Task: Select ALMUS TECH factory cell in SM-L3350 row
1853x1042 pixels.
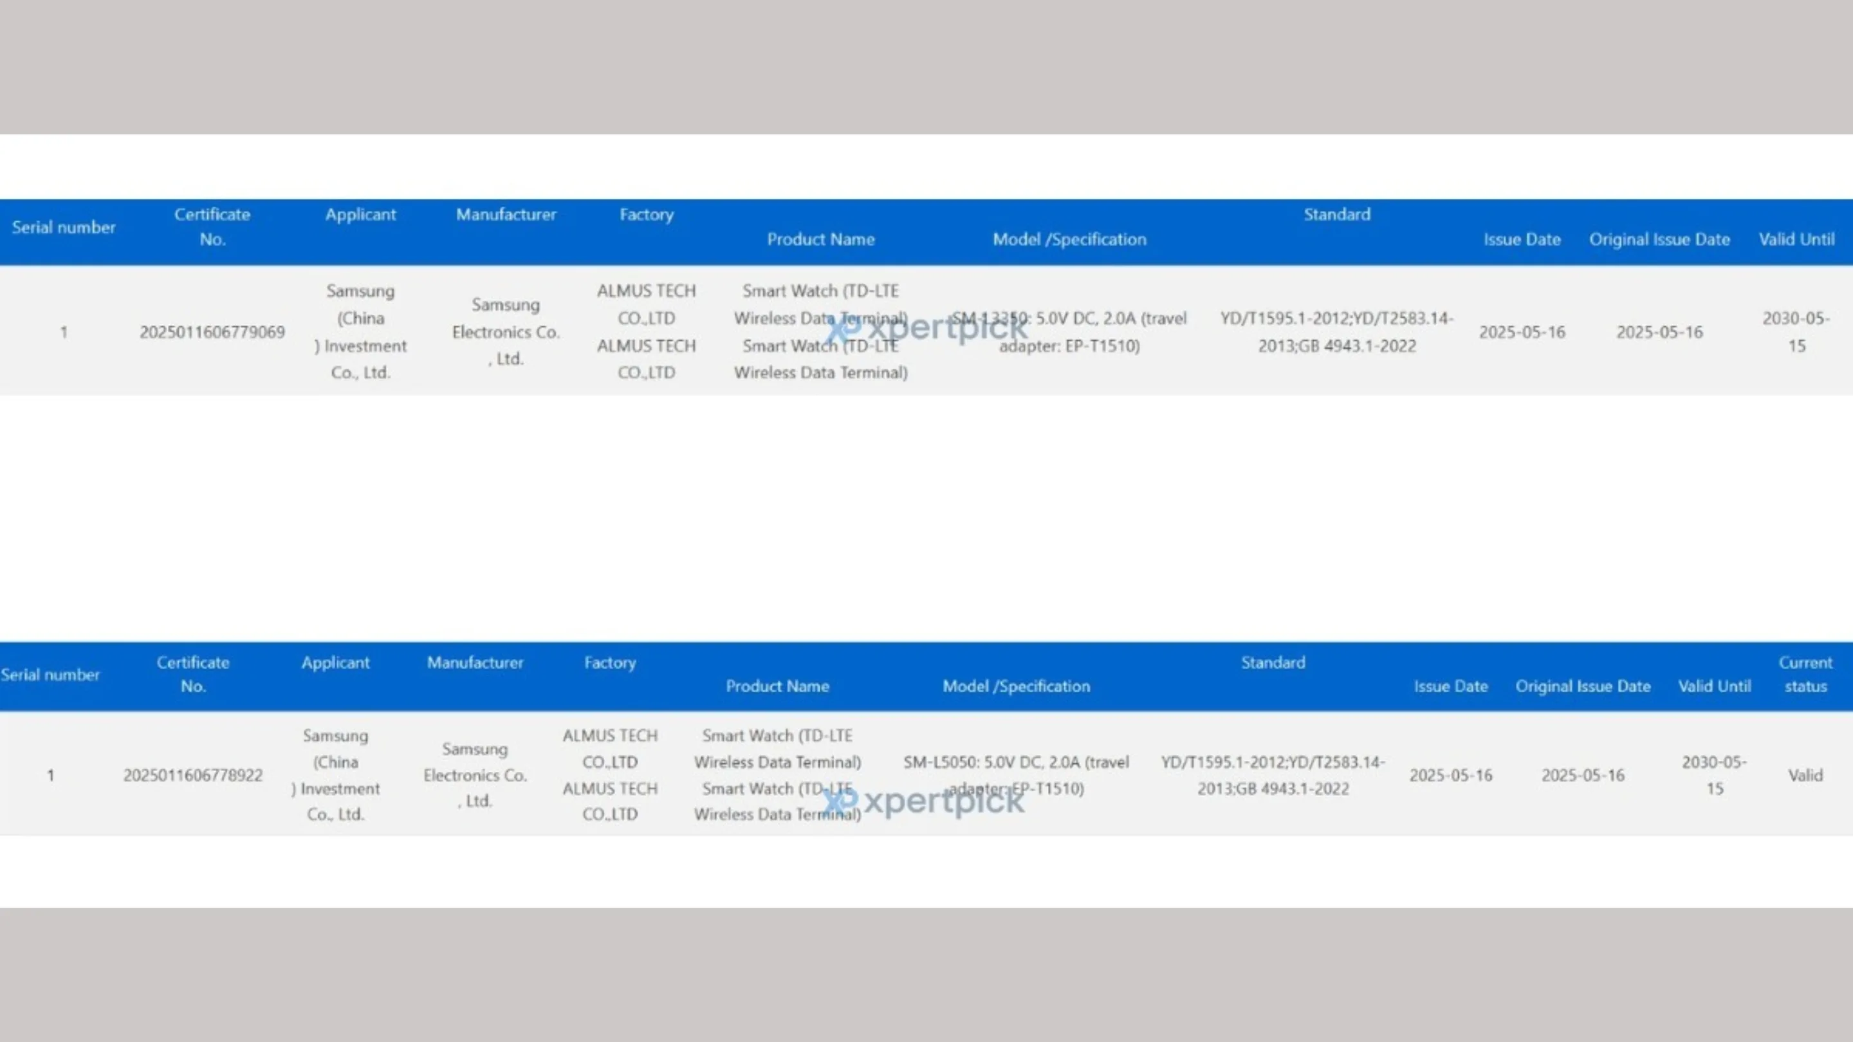Action: pos(646,331)
